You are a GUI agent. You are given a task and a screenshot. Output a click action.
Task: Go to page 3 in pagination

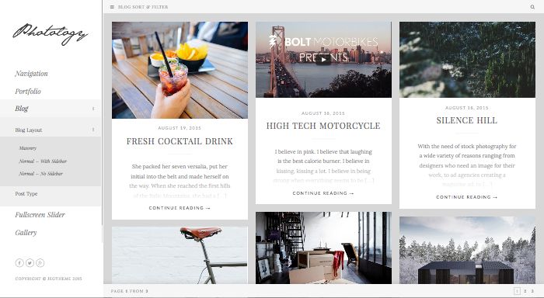(x=532, y=291)
